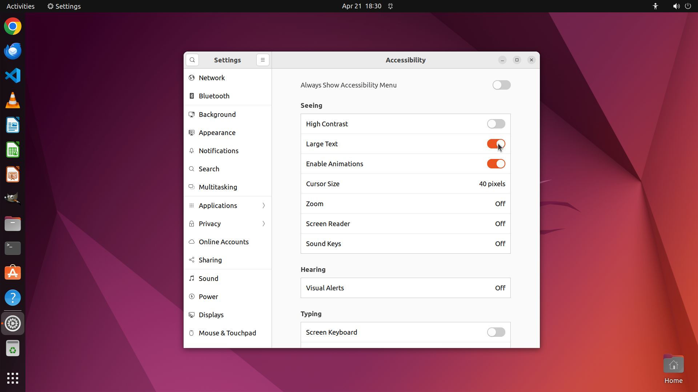Disable Enable Animations toggle

click(496, 164)
